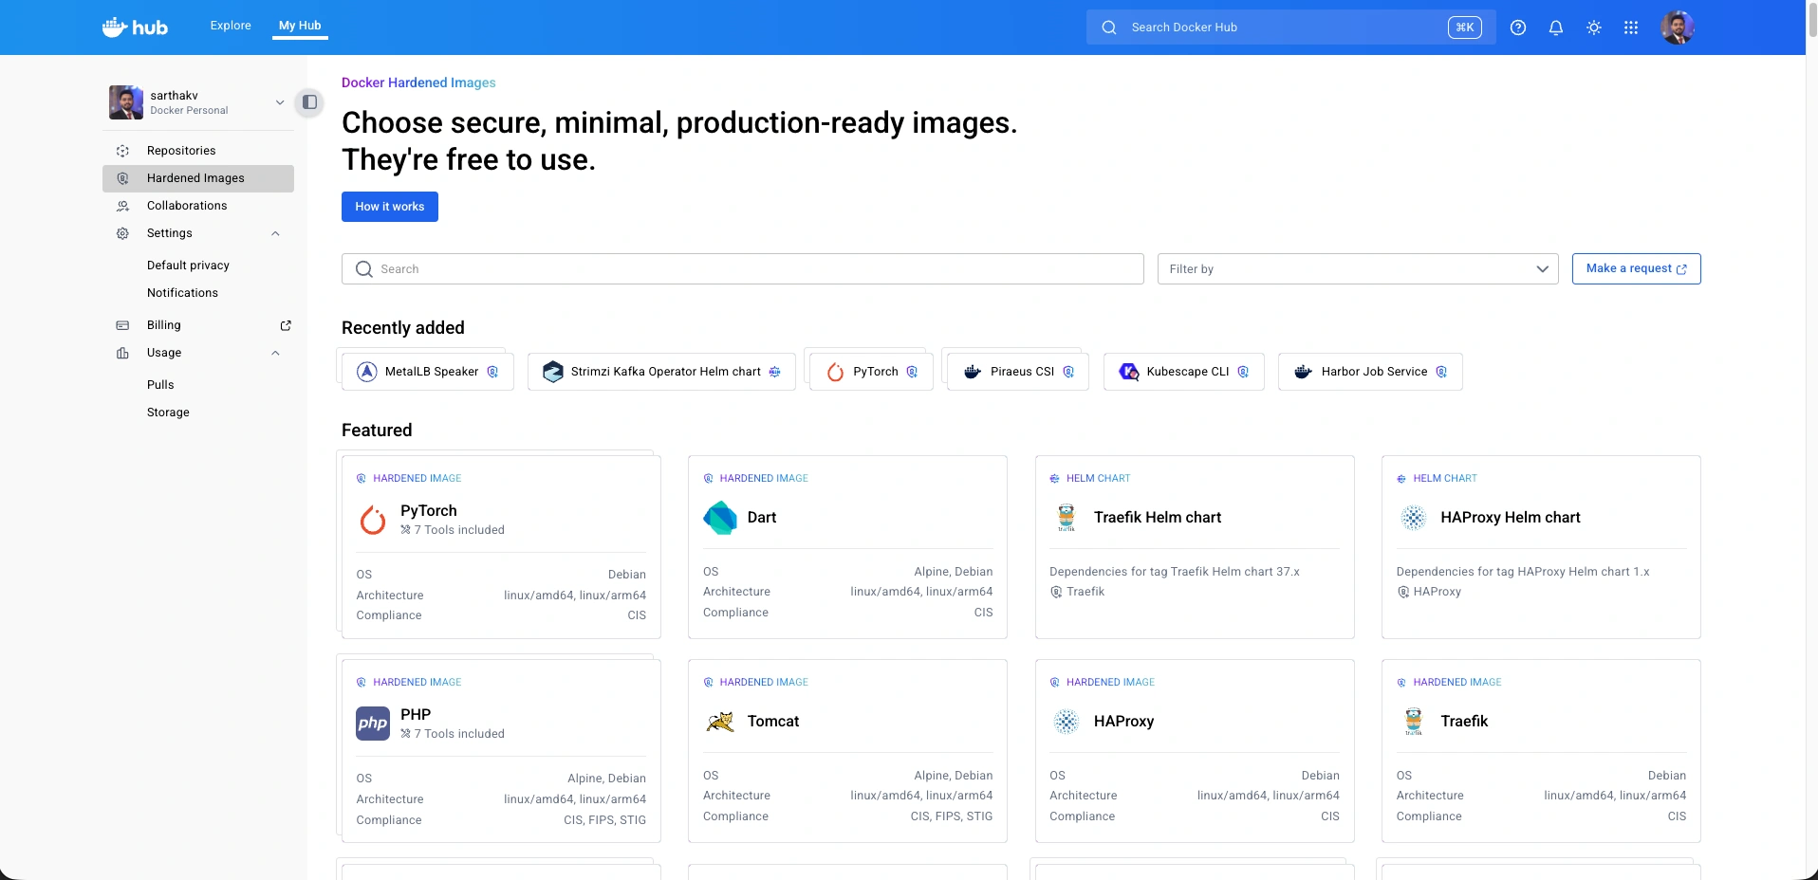Open the PyTorch featured card title
The width and height of the screenshot is (1818, 880).
(x=429, y=511)
